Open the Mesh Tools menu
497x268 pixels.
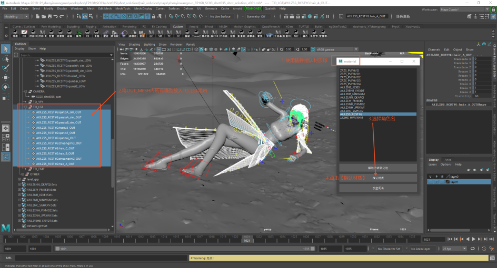coord(123,9)
